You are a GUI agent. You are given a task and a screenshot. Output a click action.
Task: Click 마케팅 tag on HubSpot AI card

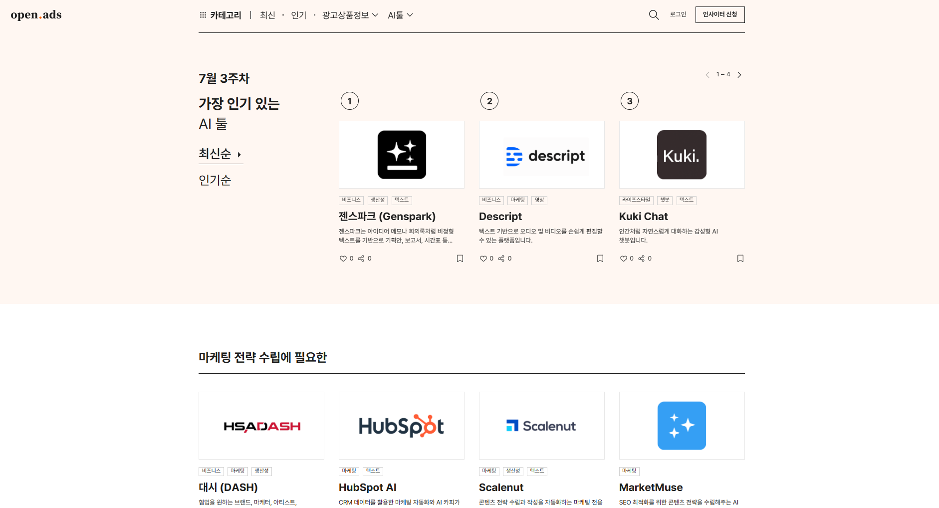pyautogui.click(x=349, y=471)
